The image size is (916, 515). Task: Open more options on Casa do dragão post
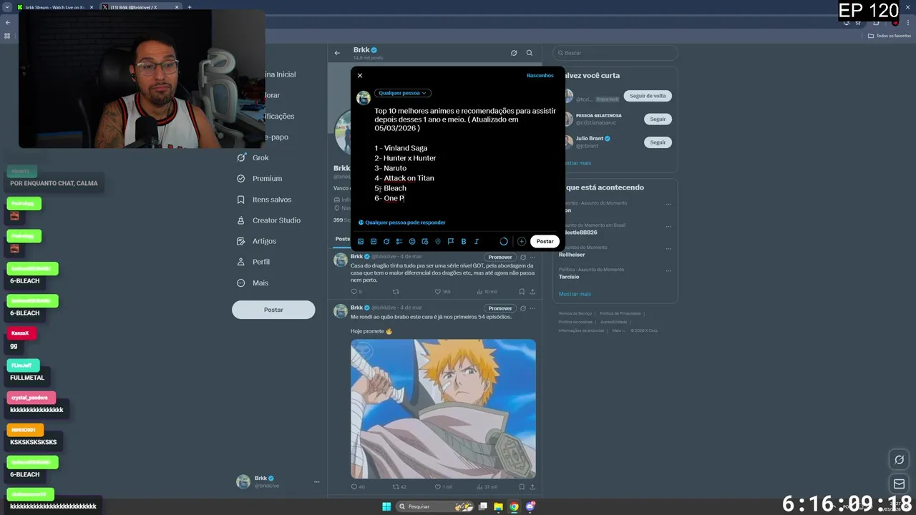tap(532, 257)
